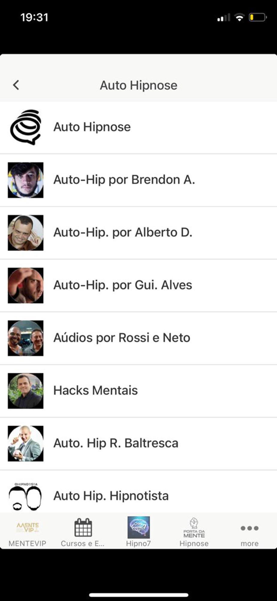This screenshot has width=277, height=601.
Task: Open Hacks Mentais avatar thumbnail
Action: tap(25, 391)
